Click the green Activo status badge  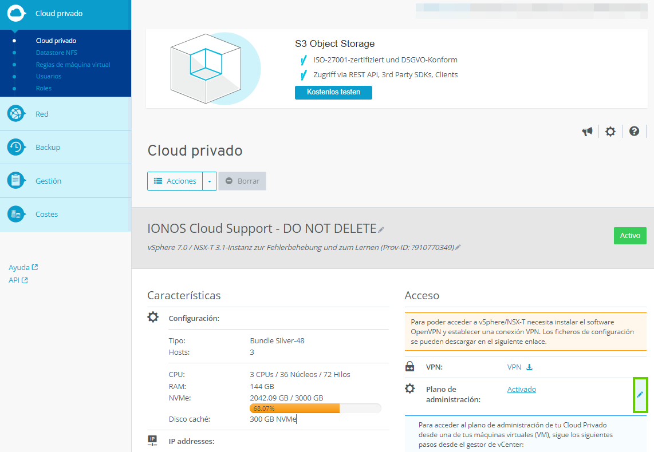(630, 235)
